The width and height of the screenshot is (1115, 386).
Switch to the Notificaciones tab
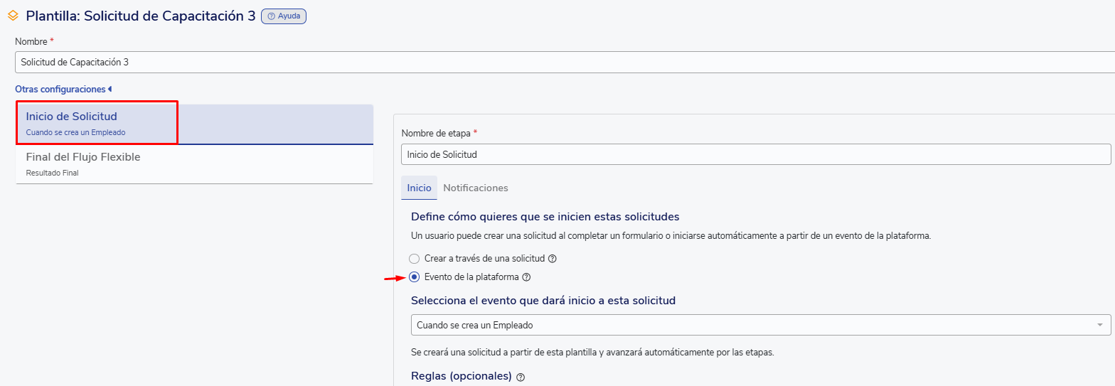coord(475,188)
